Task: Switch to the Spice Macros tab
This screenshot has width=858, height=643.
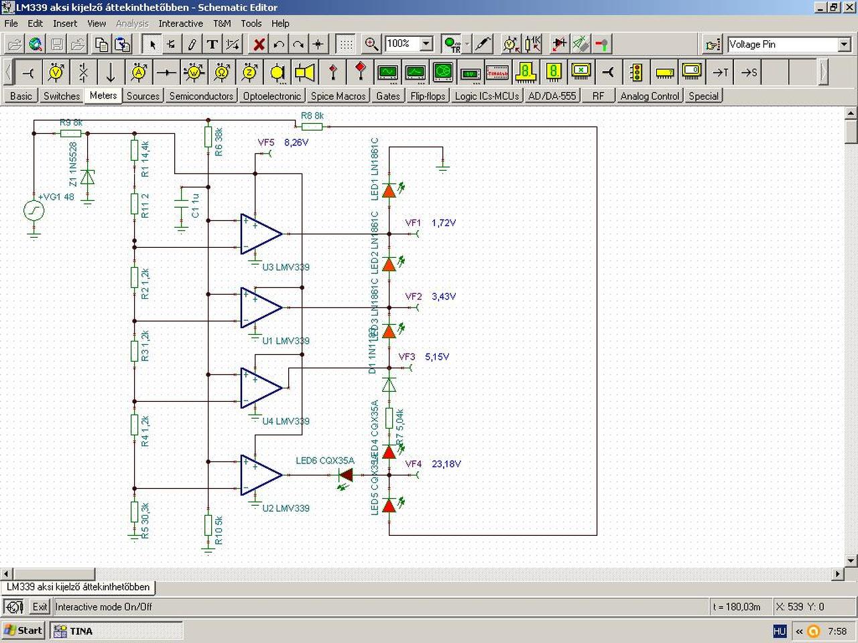Action: pyautogui.click(x=339, y=96)
